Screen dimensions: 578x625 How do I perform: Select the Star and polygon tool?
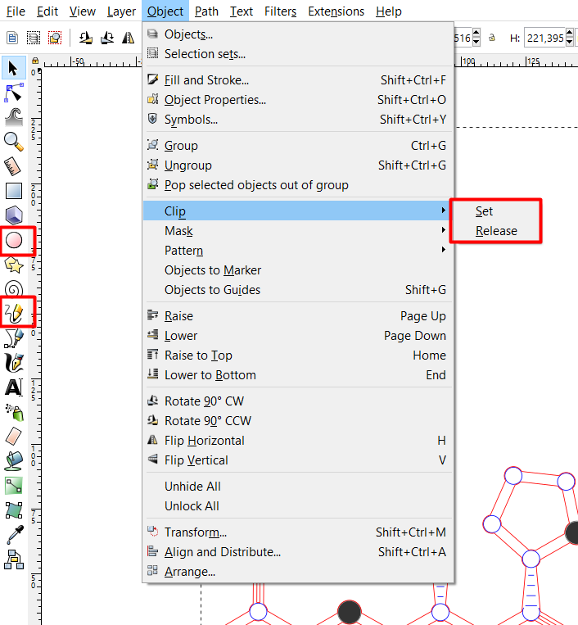point(14,265)
